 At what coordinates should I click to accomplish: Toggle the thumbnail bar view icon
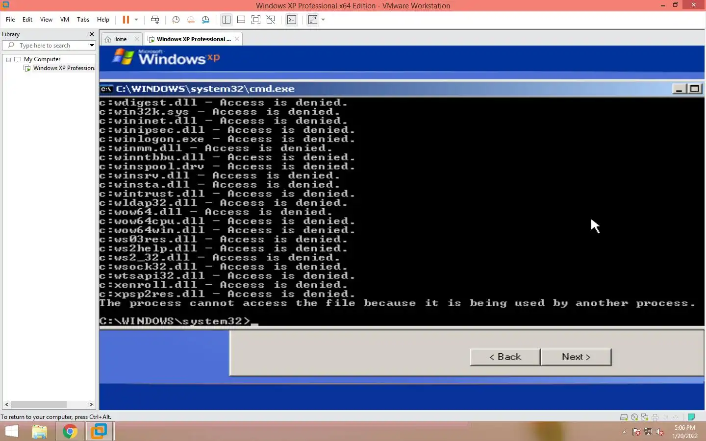coord(241,20)
